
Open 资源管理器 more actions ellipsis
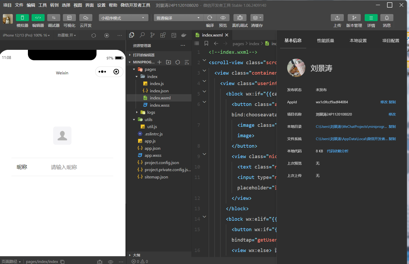tap(183, 46)
